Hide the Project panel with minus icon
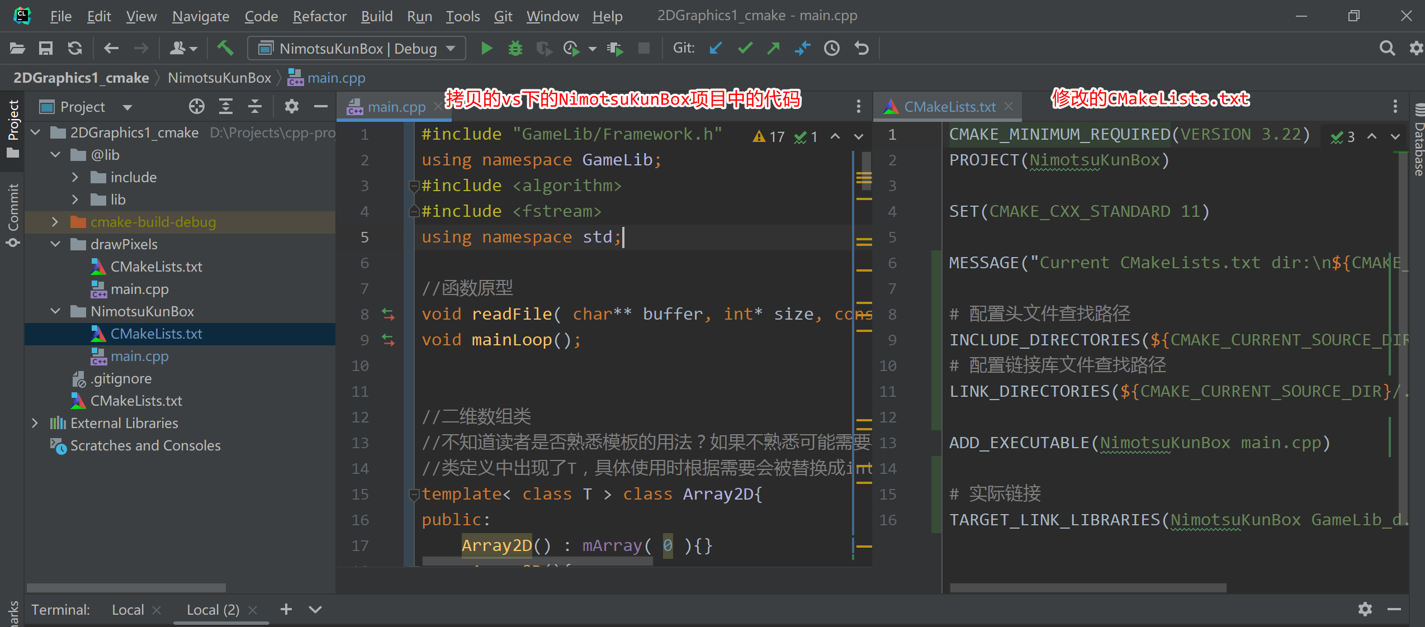This screenshot has height=627, width=1425. click(x=321, y=106)
